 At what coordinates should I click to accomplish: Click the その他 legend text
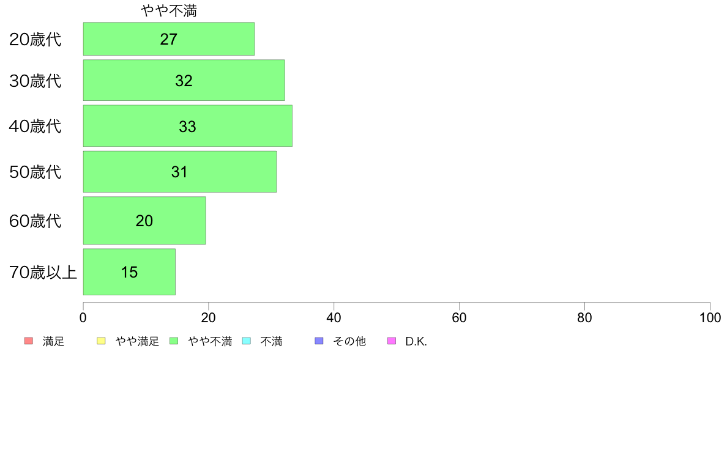click(349, 342)
